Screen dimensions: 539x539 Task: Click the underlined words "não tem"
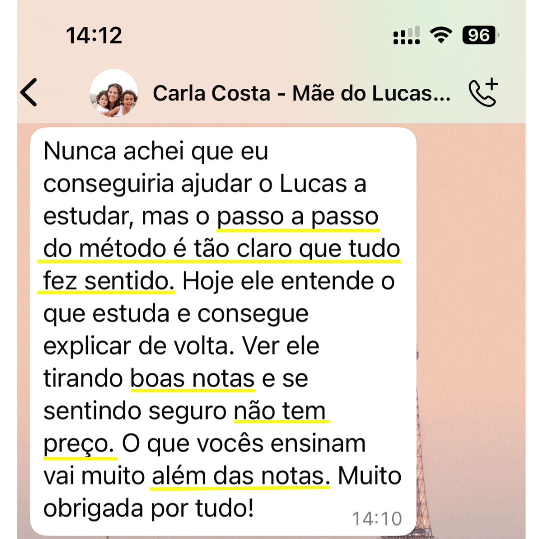coord(280,411)
